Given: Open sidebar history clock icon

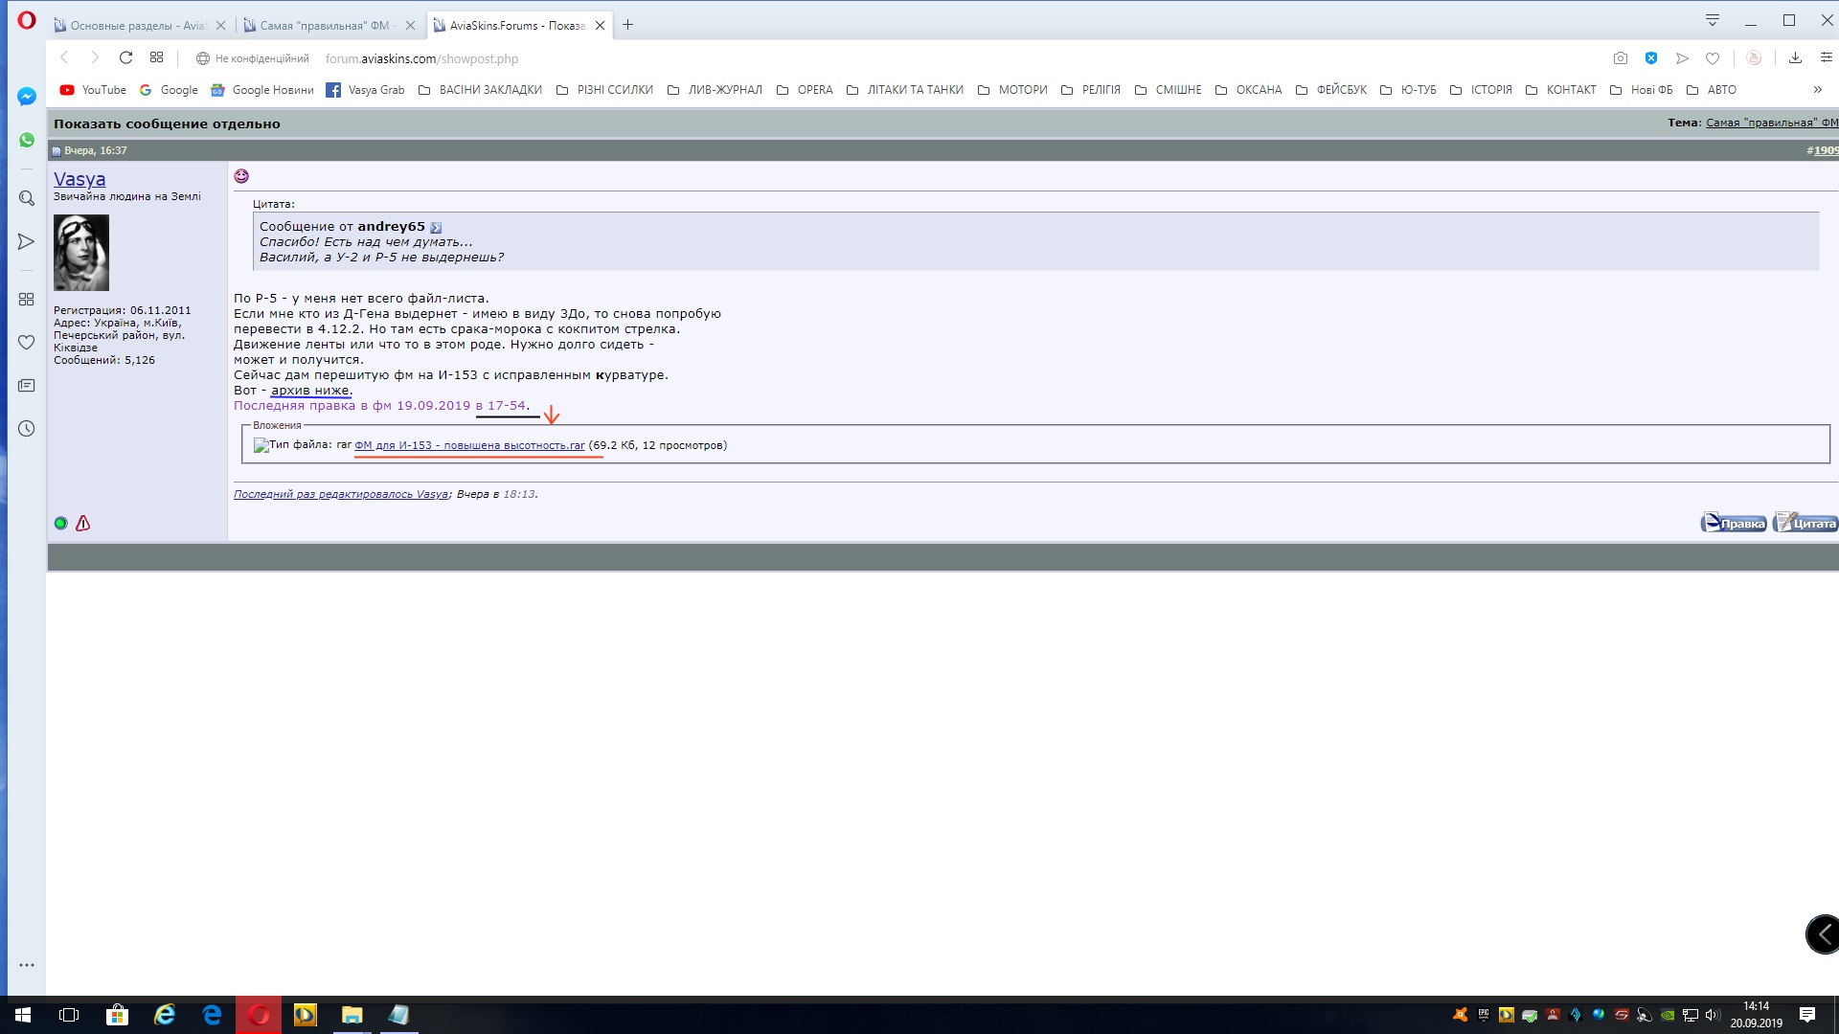Looking at the screenshot, I should click(27, 429).
